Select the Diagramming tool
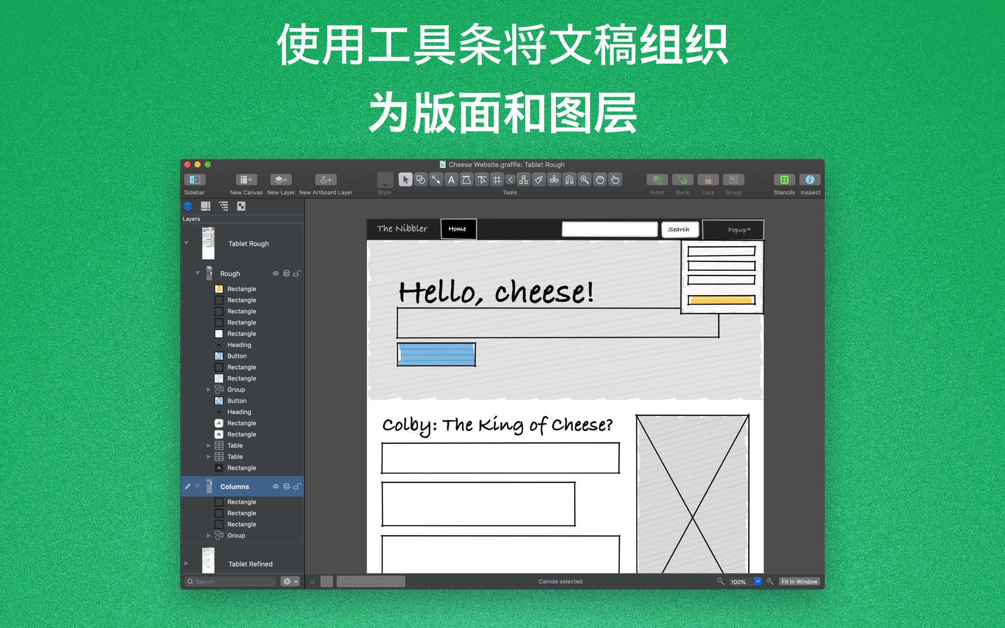This screenshot has width=1005, height=628. click(x=524, y=180)
